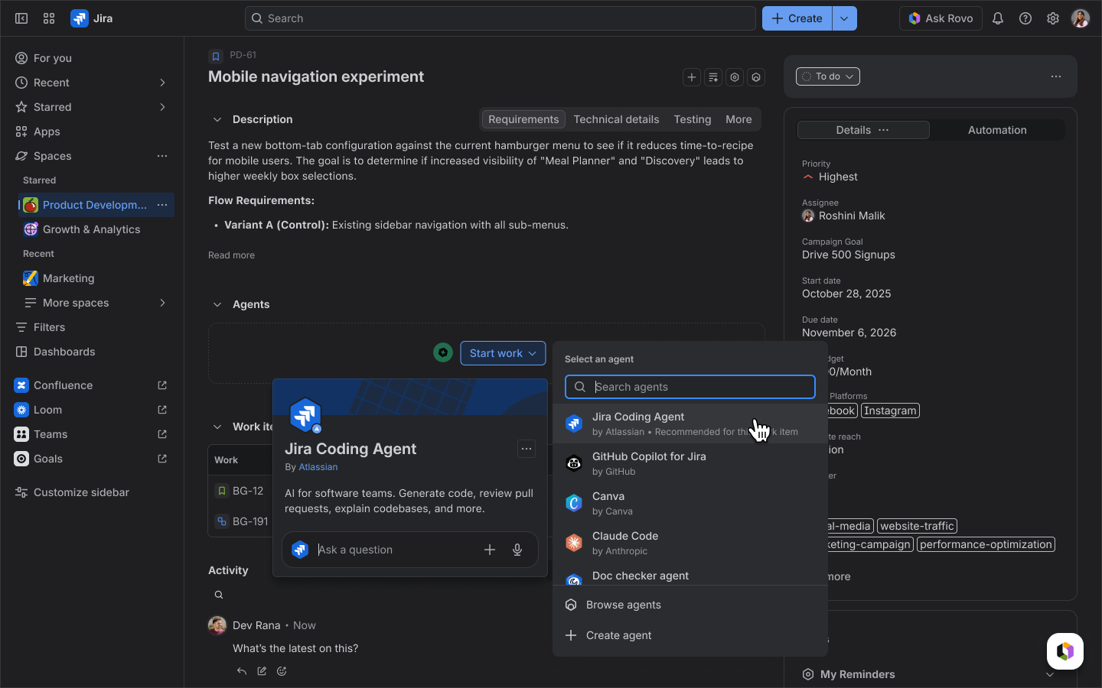Open Loom in the sidebar
1102x688 pixels.
click(x=92, y=410)
